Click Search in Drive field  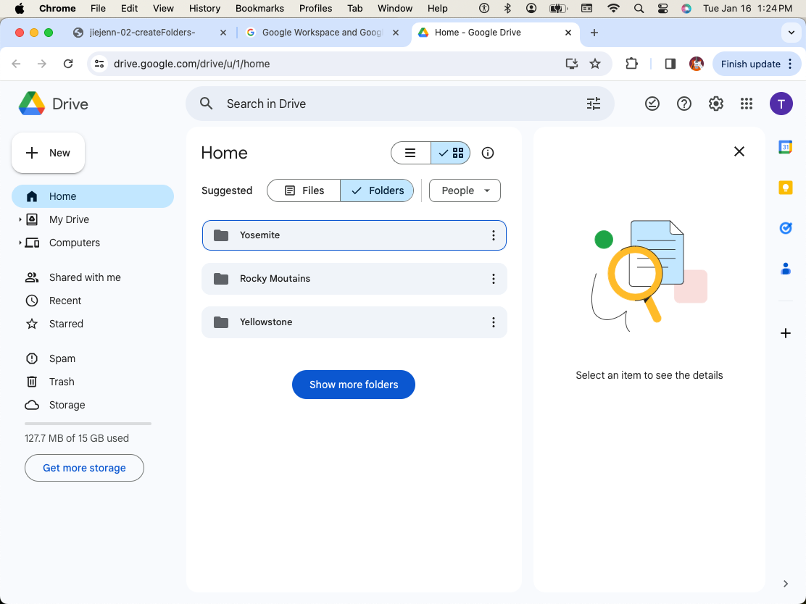(x=400, y=104)
